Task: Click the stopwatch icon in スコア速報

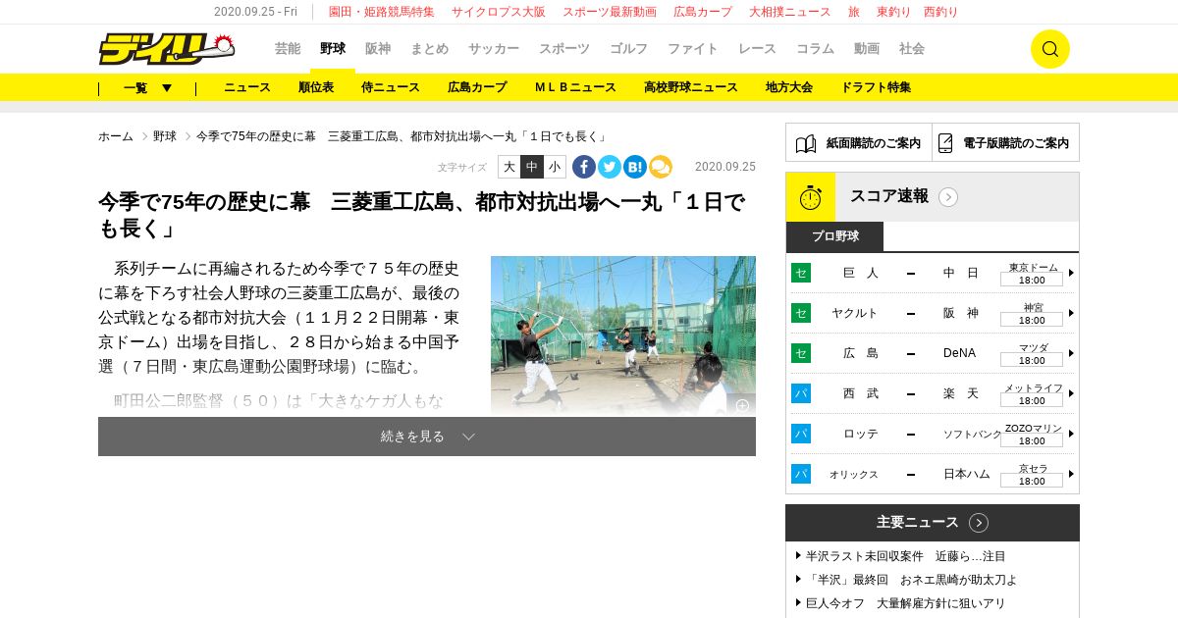Action: [x=811, y=197]
